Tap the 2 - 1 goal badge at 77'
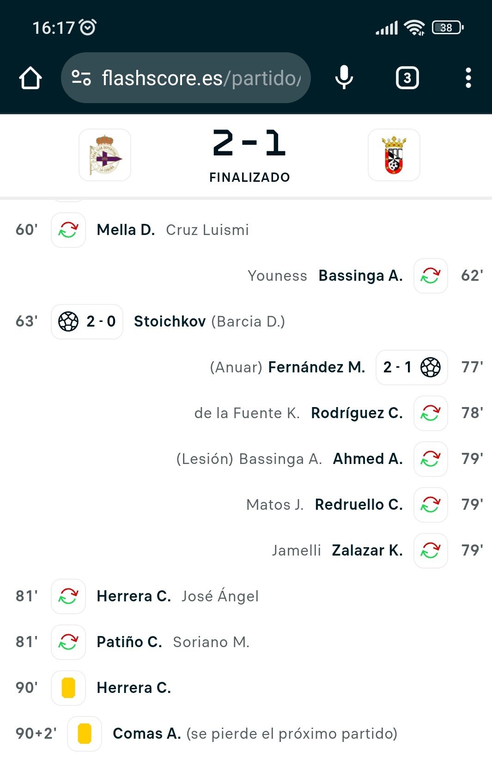 coord(411,367)
